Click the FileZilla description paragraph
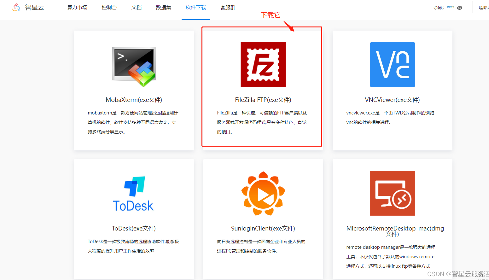Viewport: 489px width, 280px height. click(262, 122)
